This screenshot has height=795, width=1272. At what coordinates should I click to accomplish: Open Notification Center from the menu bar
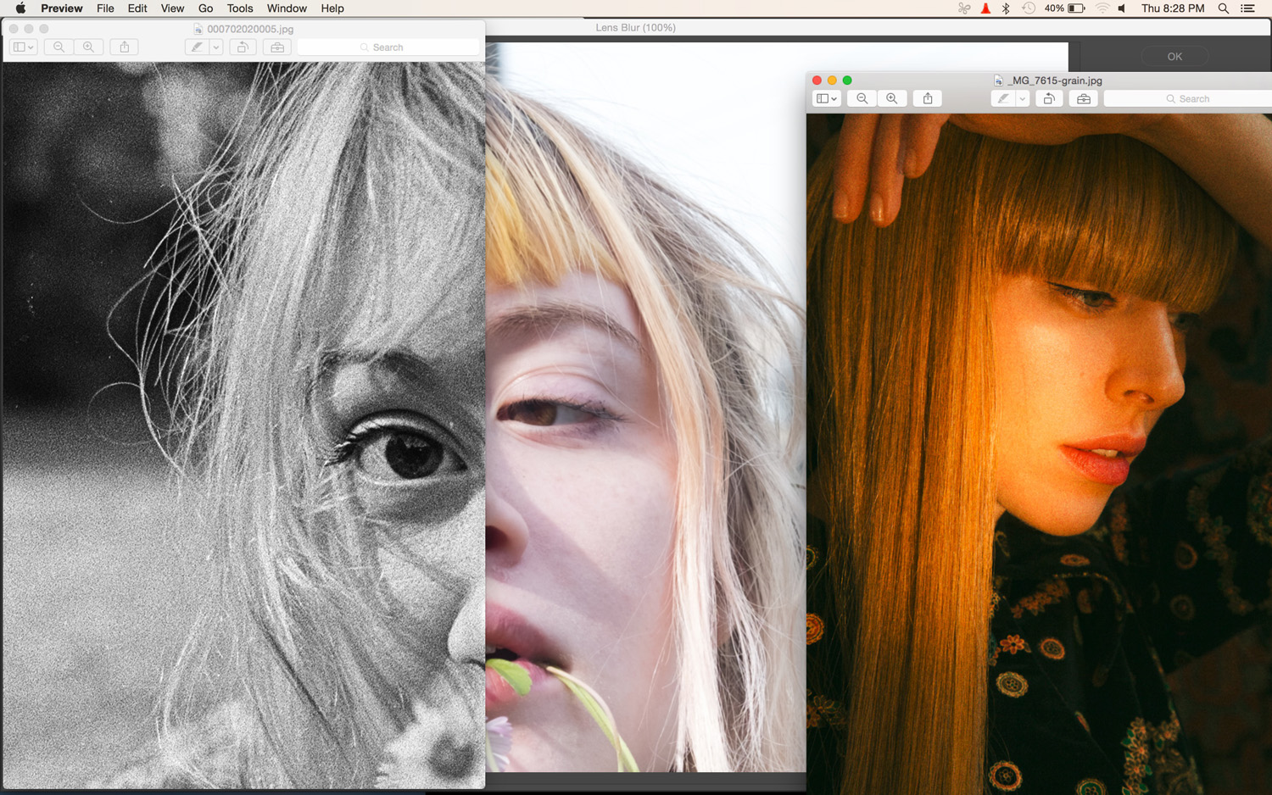coord(1247,8)
